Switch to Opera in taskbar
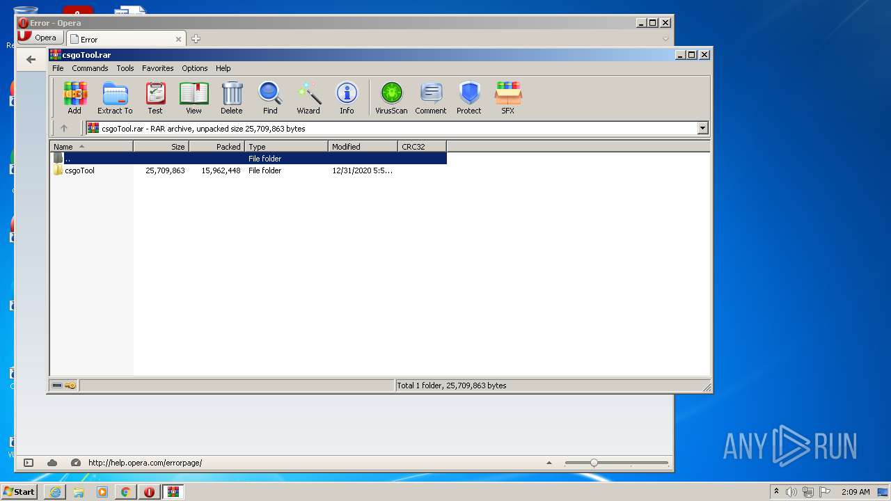The image size is (891, 501). (x=150, y=492)
